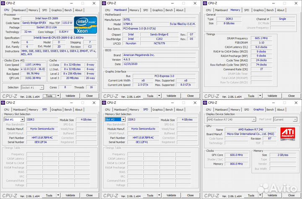The height and width of the screenshot is (199, 302).
Task: Click the motherboard Model field 'X79M-S'
Action: click(146, 24)
